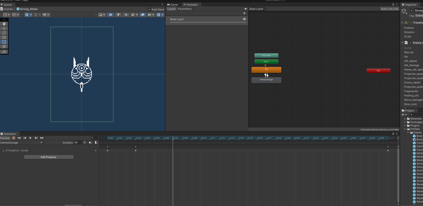This screenshot has width=423, height=206.
Task: Toggle Auto Live Link in Animator
Action: pos(390,8)
